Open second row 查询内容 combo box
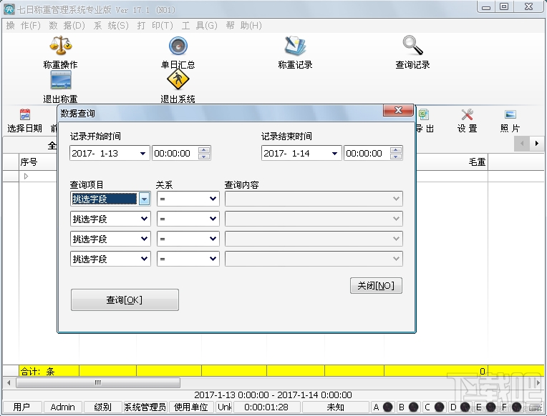This screenshot has width=547, height=416. tap(314, 219)
